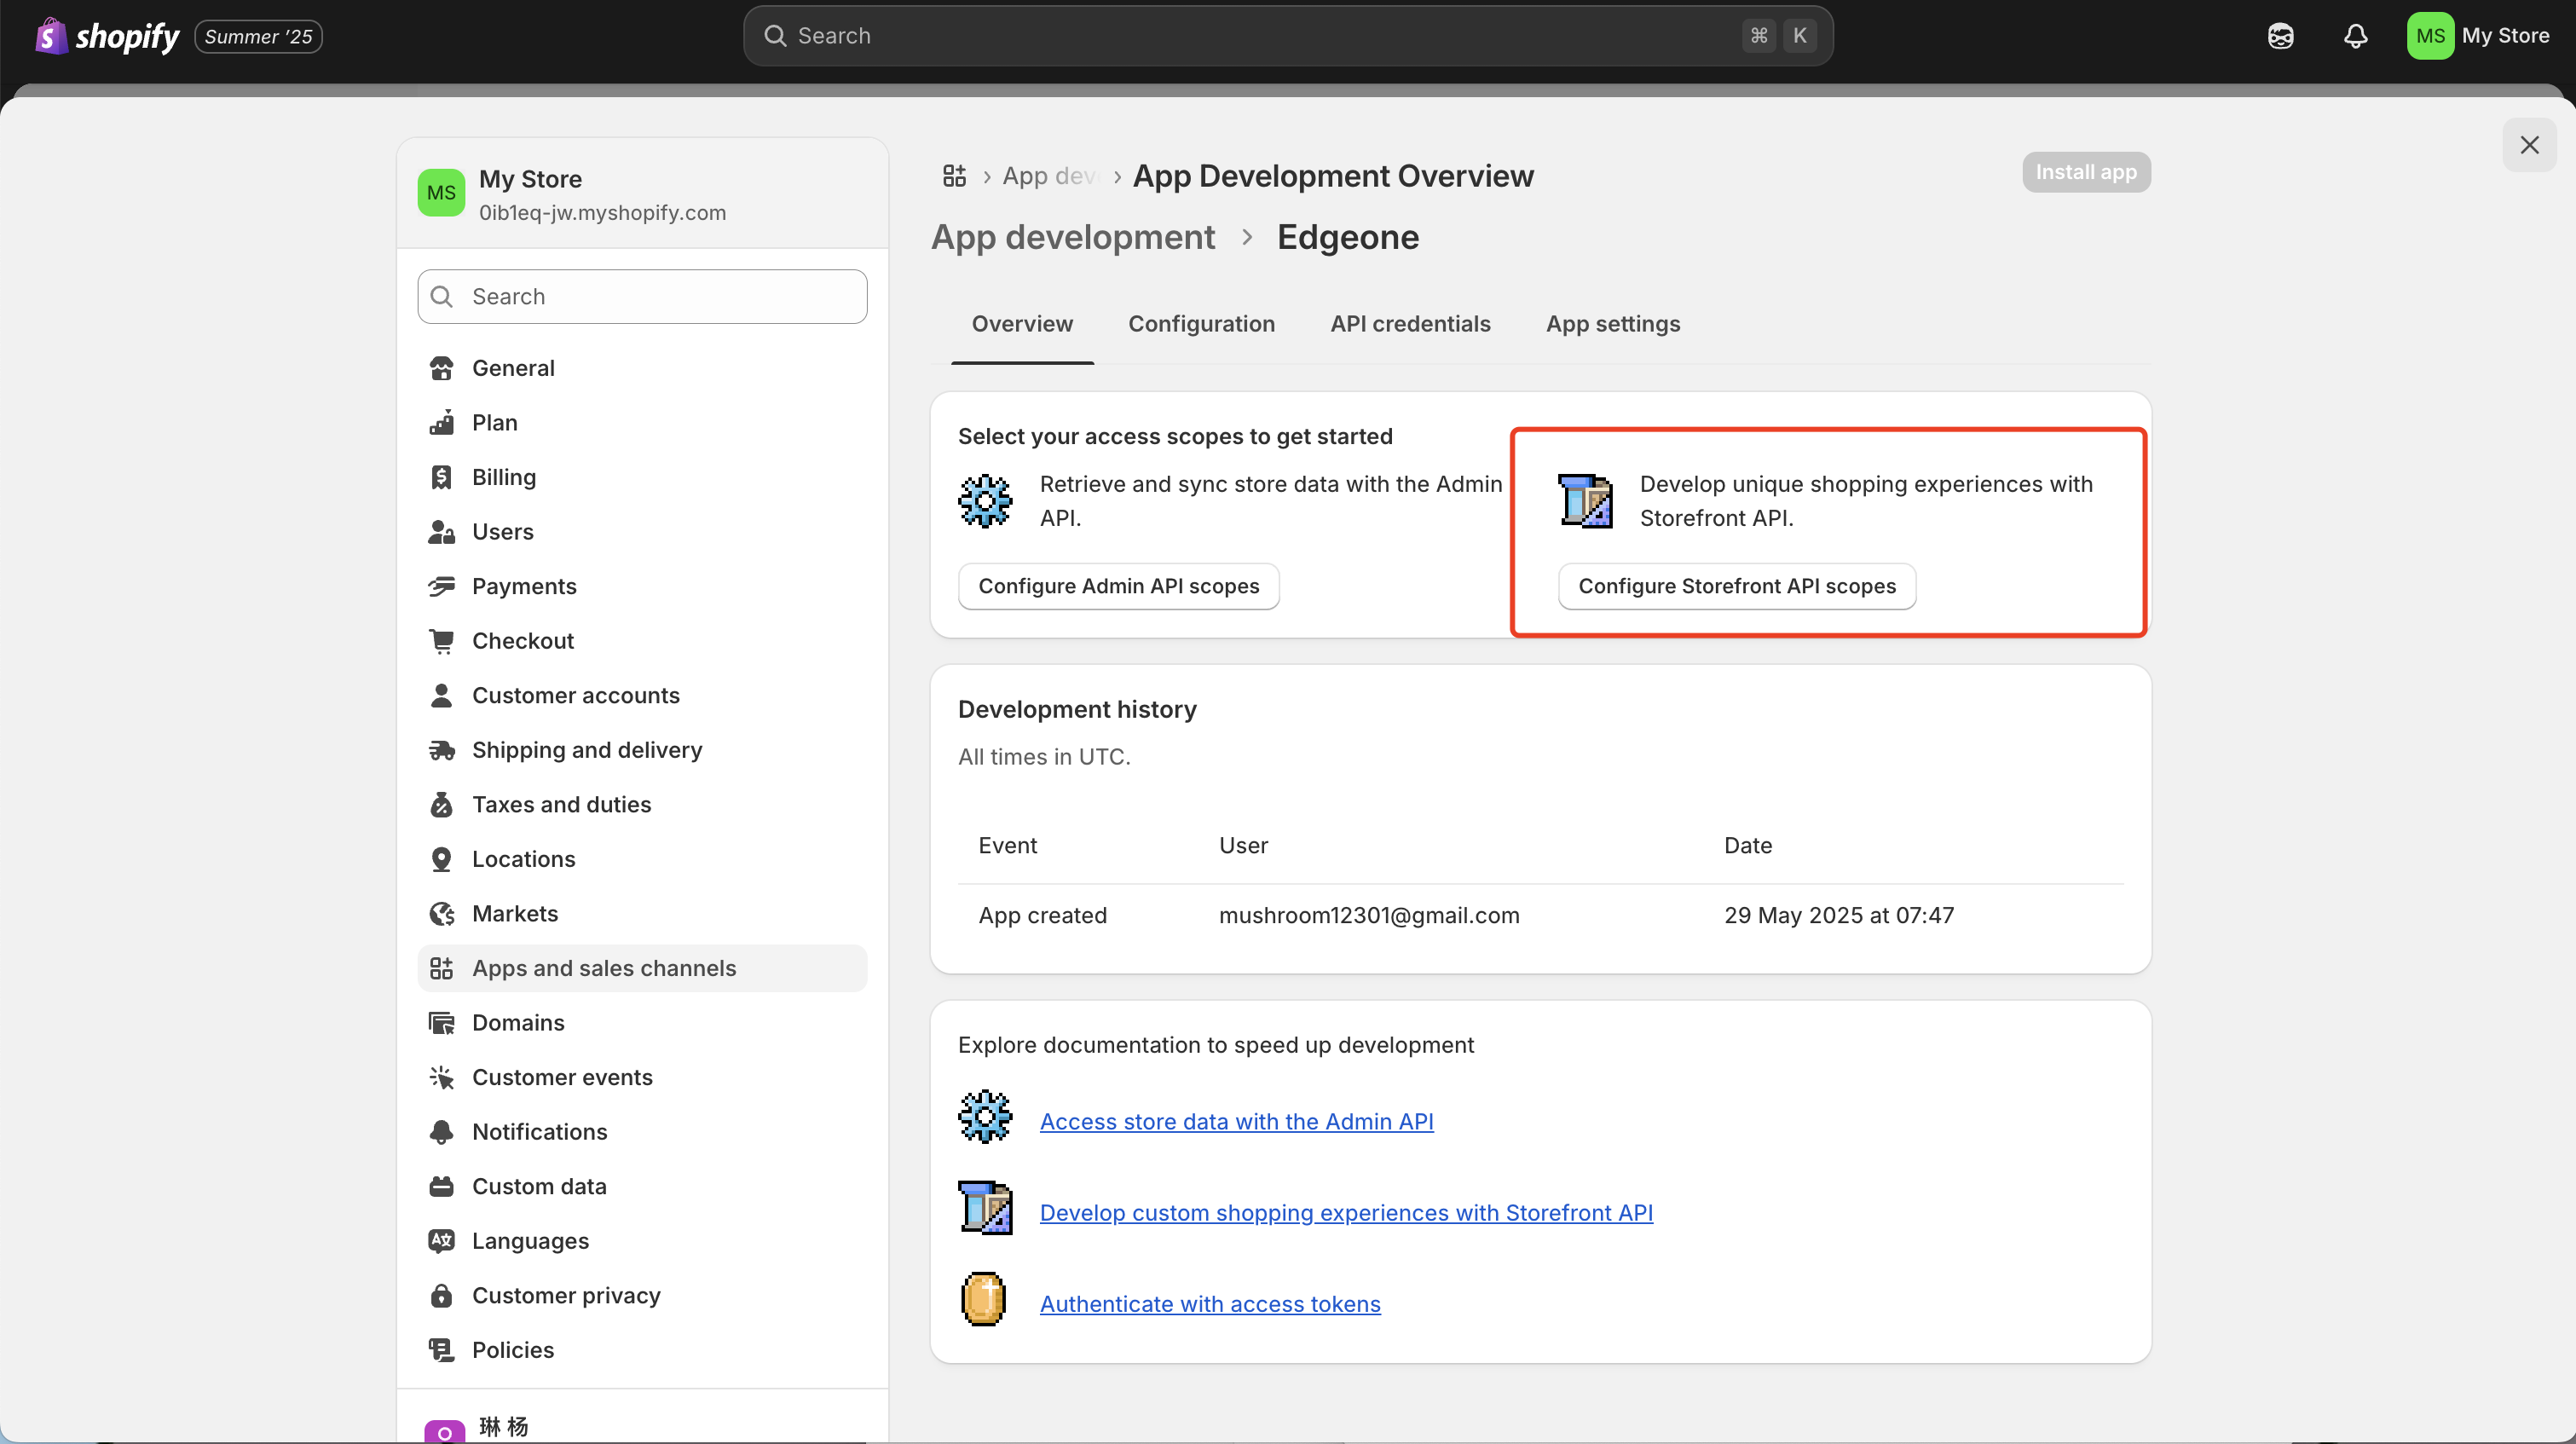2576x1444 pixels.
Task: Open the My Store account menu
Action: pyautogui.click(x=2478, y=36)
